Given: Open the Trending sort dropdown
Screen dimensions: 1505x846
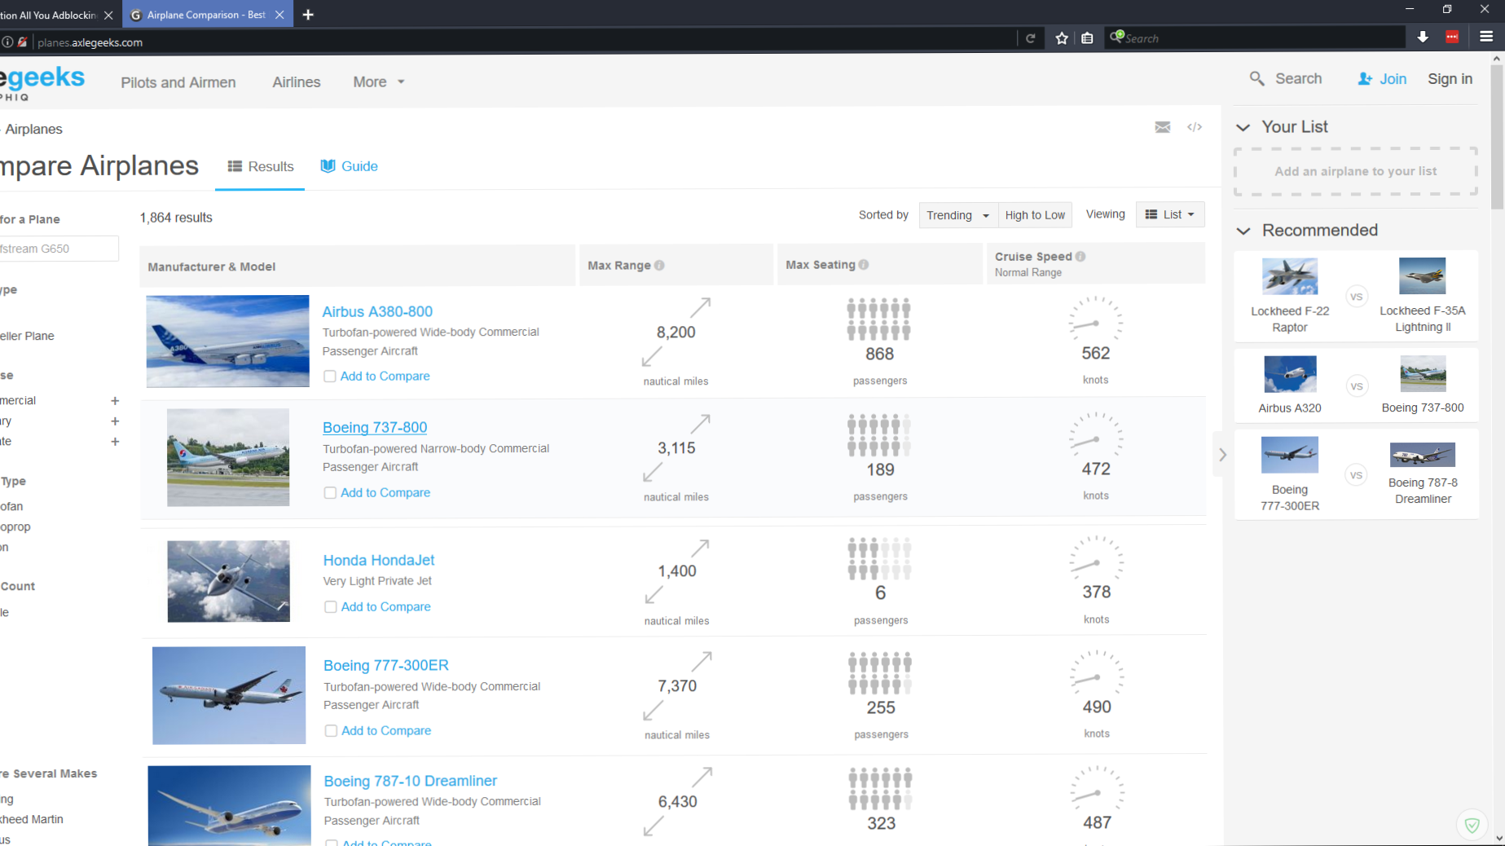Looking at the screenshot, I should 957,215.
